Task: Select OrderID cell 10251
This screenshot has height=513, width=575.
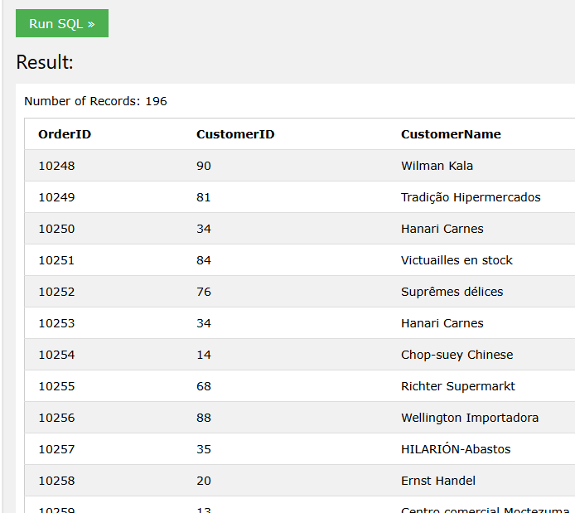Action: point(56,260)
